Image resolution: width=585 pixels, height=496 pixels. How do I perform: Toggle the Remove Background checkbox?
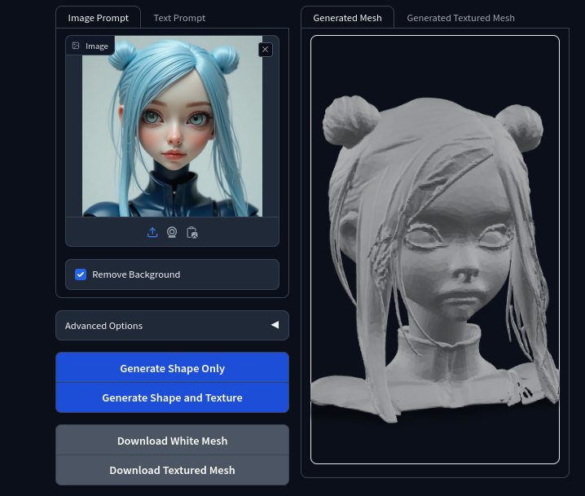81,274
